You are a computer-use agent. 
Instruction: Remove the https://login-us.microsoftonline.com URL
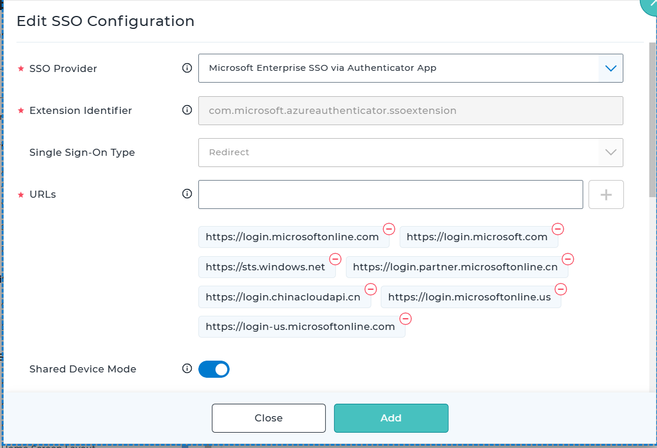click(x=405, y=319)
